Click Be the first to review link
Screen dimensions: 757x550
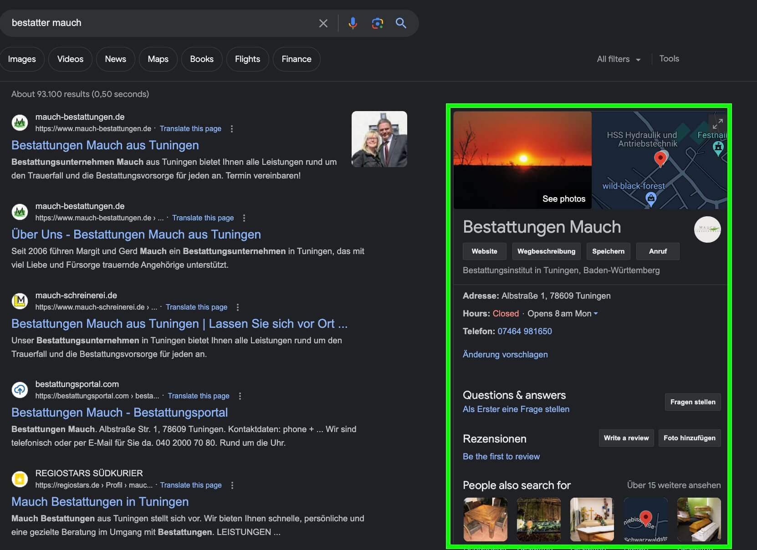pyautogui.click(x=501, y=457)
